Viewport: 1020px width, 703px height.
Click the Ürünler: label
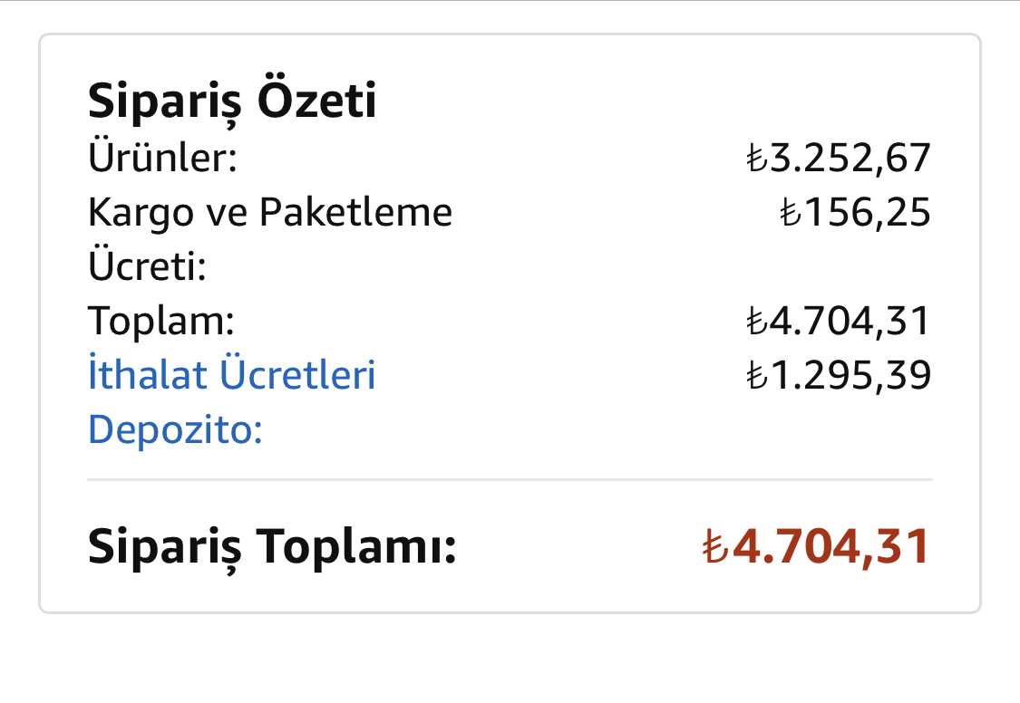[162, 158]
